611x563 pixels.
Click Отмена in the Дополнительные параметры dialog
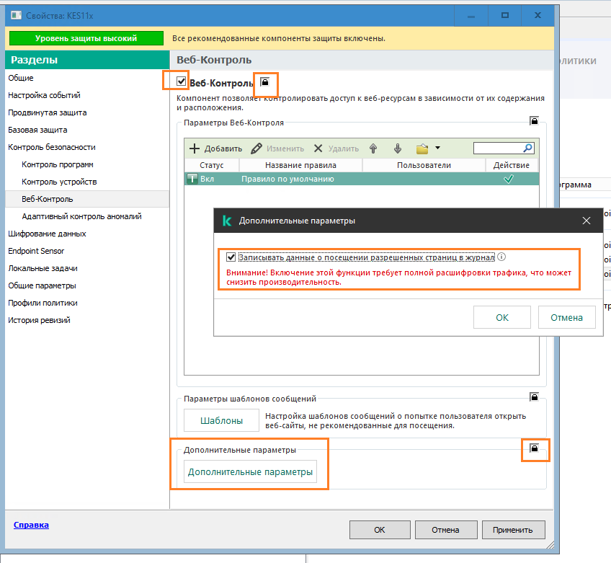click(x=566, y=317)
